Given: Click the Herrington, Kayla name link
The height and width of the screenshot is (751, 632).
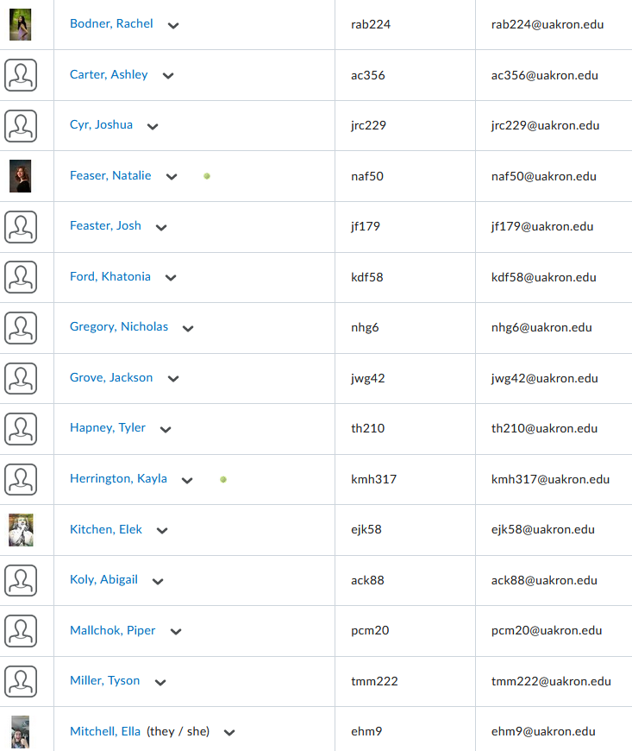Looking at the screenshot, I should coord(118,478).
